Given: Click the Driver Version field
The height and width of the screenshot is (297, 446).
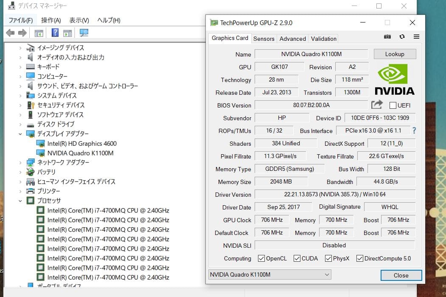Looking at the screenshot, I should click(x=335, y=194).
